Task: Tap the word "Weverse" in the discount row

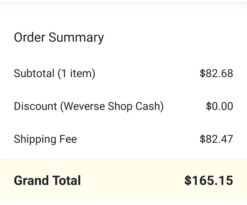Action: tap(84, 106)
